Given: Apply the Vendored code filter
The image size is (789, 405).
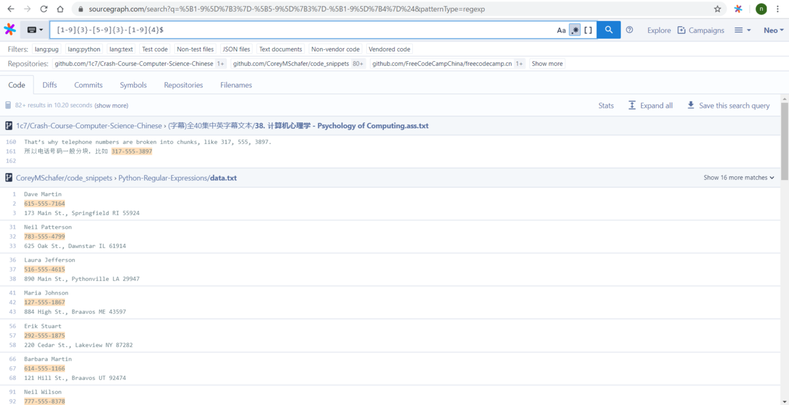Looking at the screenshot, I should pyautogui.click(x=389, y=49).
